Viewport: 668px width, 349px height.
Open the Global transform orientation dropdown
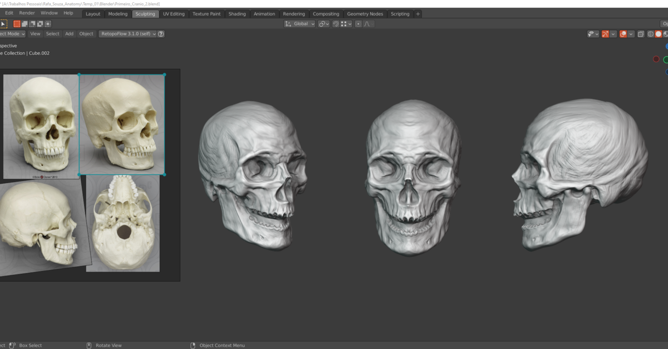coord(301,23)
